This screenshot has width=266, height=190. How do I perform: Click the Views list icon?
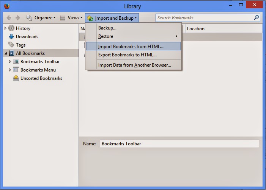click(x=63, y=18)
